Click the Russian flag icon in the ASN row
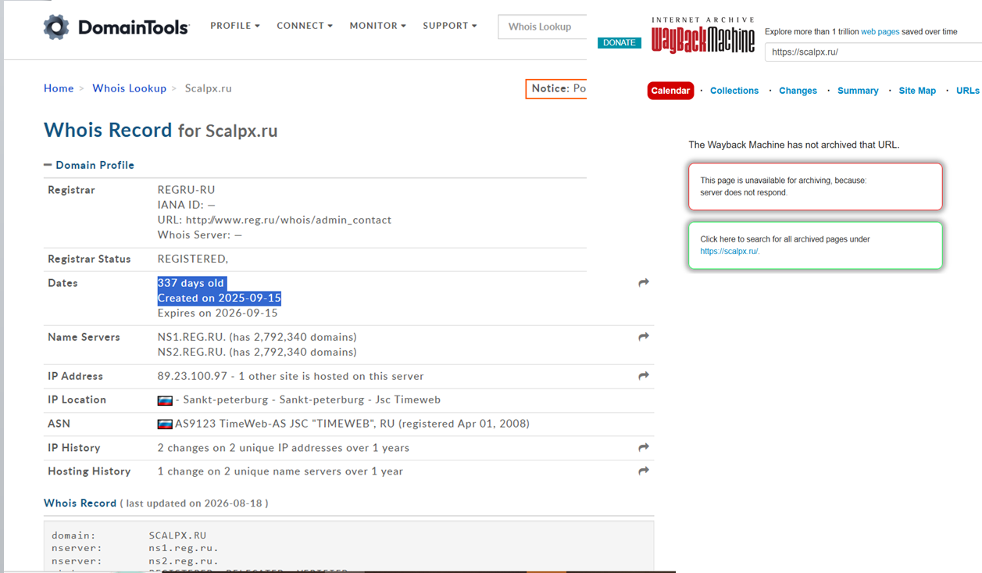Viewport: 982px width, 573px height. point(165,424)
